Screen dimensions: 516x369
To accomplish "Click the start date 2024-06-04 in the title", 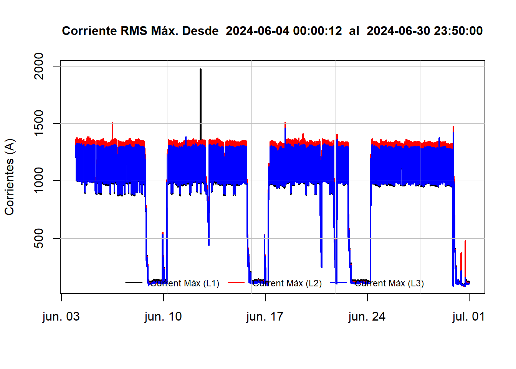I will [x=257, y=31].
